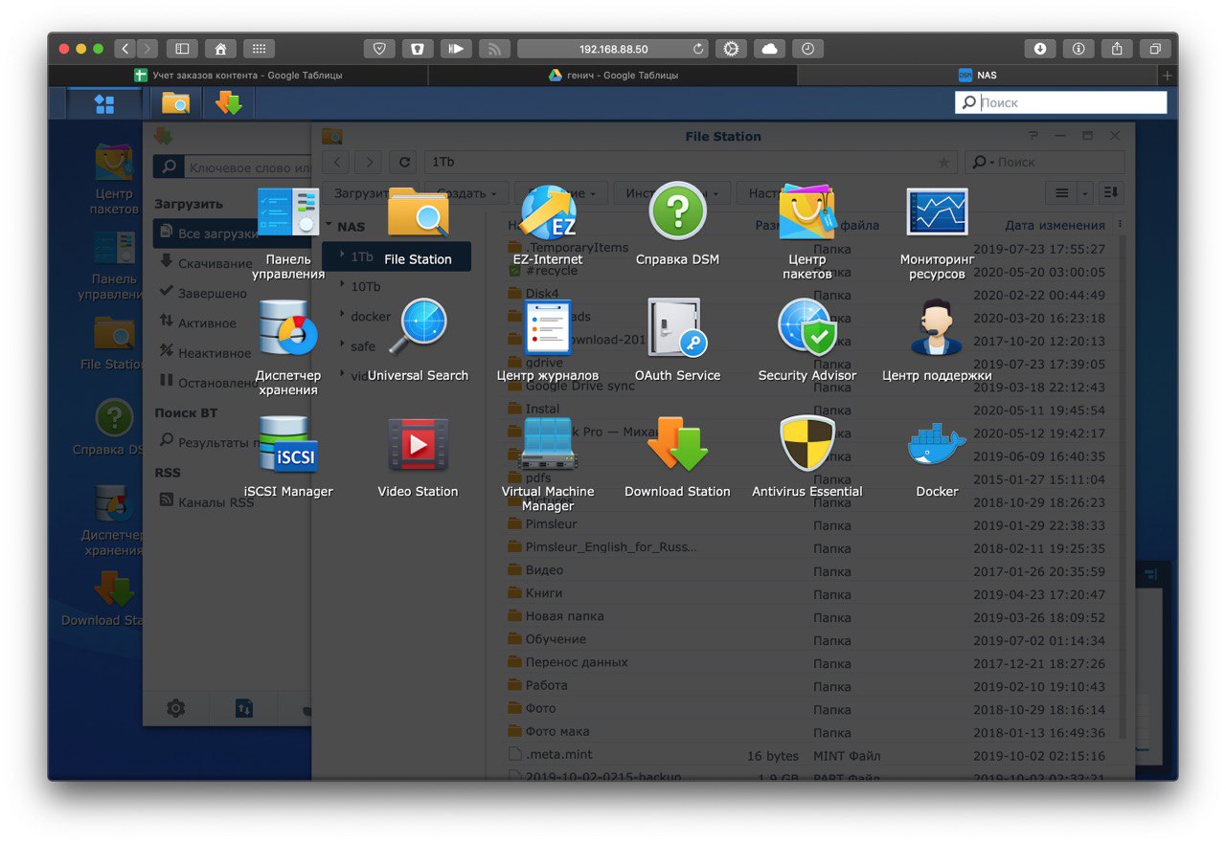Open Download Station in the app grid
Viewport: 1226px width, 844px height.
(x=677, y=458)
